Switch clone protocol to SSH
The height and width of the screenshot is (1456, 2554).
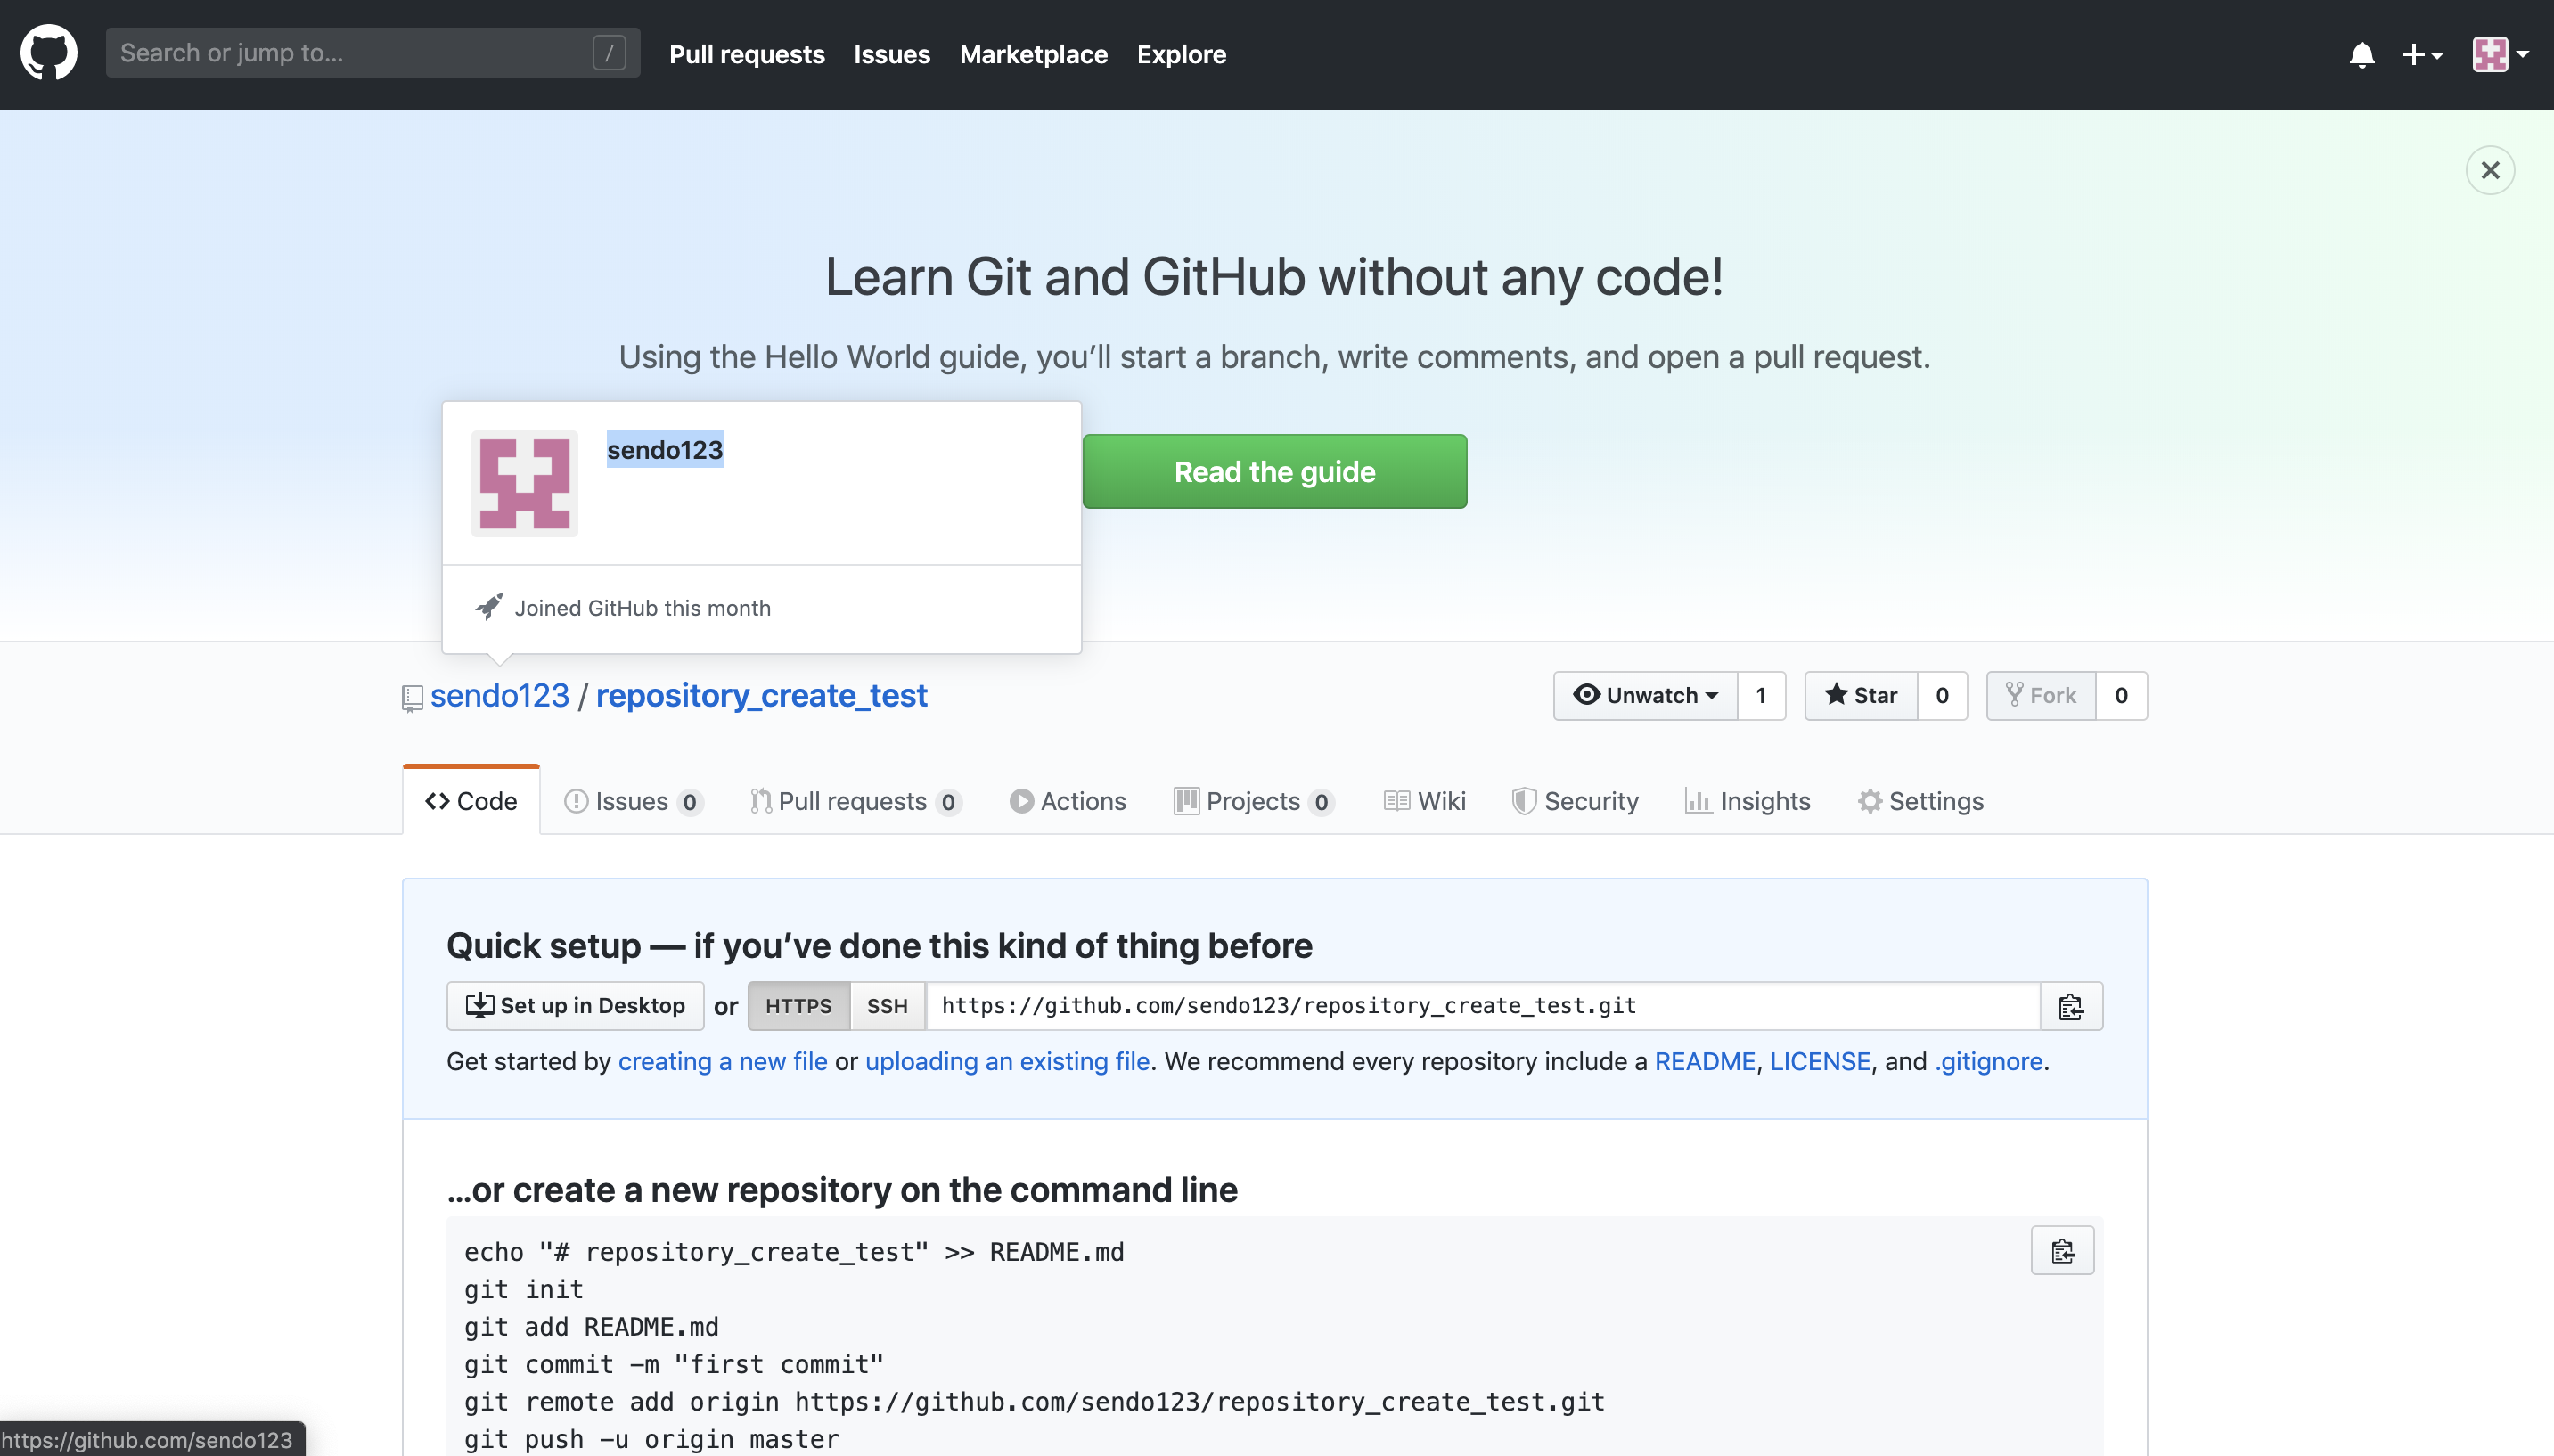tap(887, 1006)
